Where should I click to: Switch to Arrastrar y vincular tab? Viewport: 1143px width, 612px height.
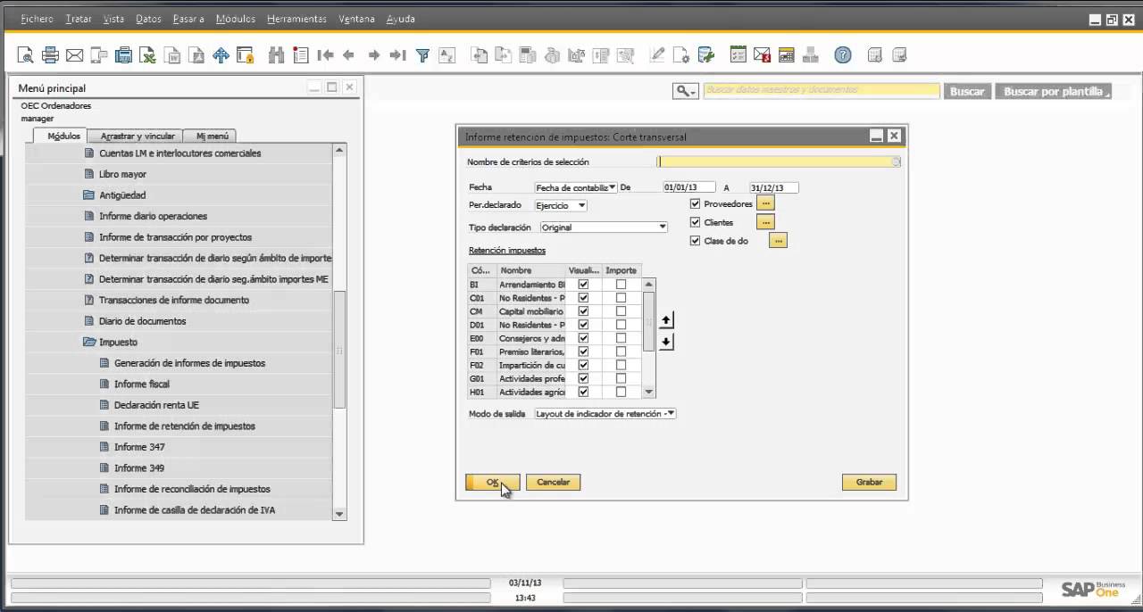point(138,136)
